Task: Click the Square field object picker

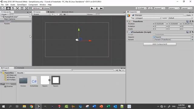Action: [192, 37]
